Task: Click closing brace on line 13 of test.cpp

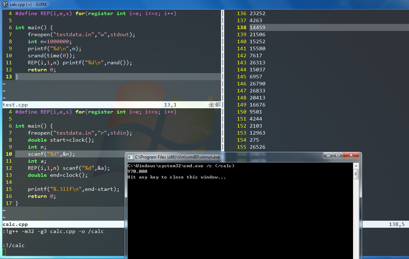Action: [17, 77]
